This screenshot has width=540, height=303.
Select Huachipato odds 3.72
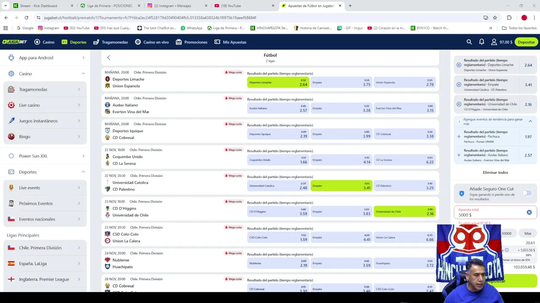point(405,263)
